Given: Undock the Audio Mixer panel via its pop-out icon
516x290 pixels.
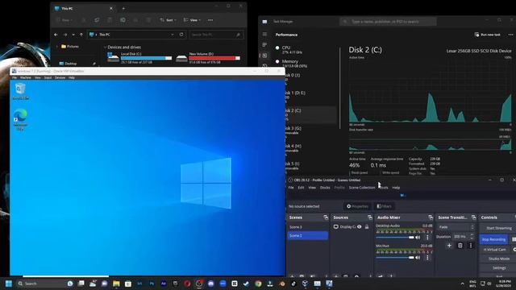Looking at the screenshot, I should [x=431, y=217].
